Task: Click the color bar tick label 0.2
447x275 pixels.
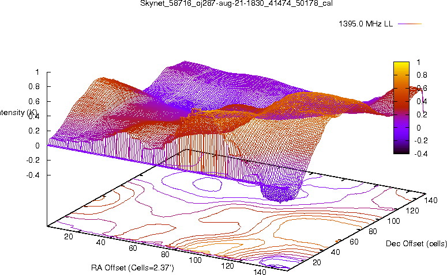Action: pos(422,114)
